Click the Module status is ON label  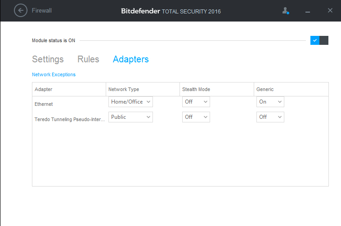click(x=54, y=40)
